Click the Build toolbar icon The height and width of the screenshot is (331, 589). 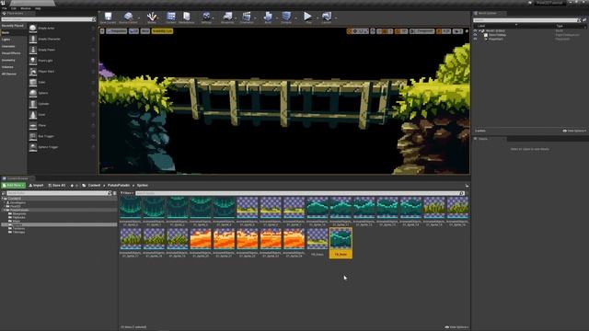(x=268, y=17)
